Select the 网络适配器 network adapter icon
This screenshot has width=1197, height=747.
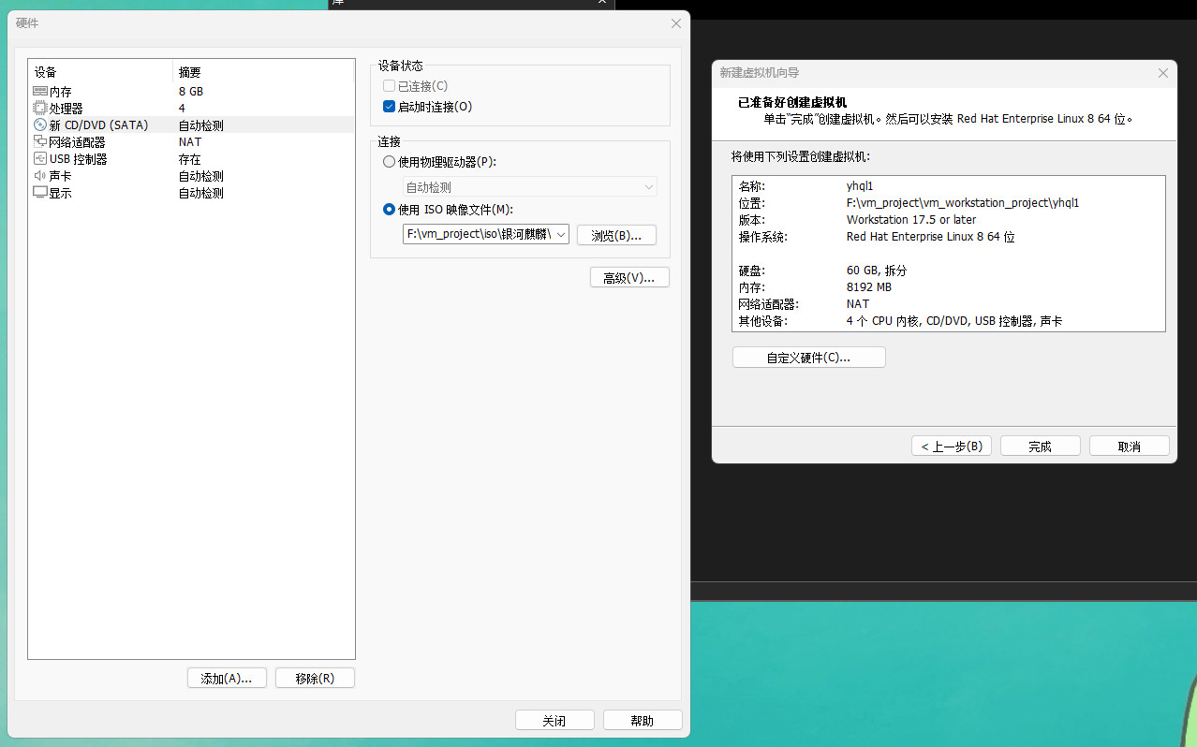pyautogui.click(x=39, y=142)
